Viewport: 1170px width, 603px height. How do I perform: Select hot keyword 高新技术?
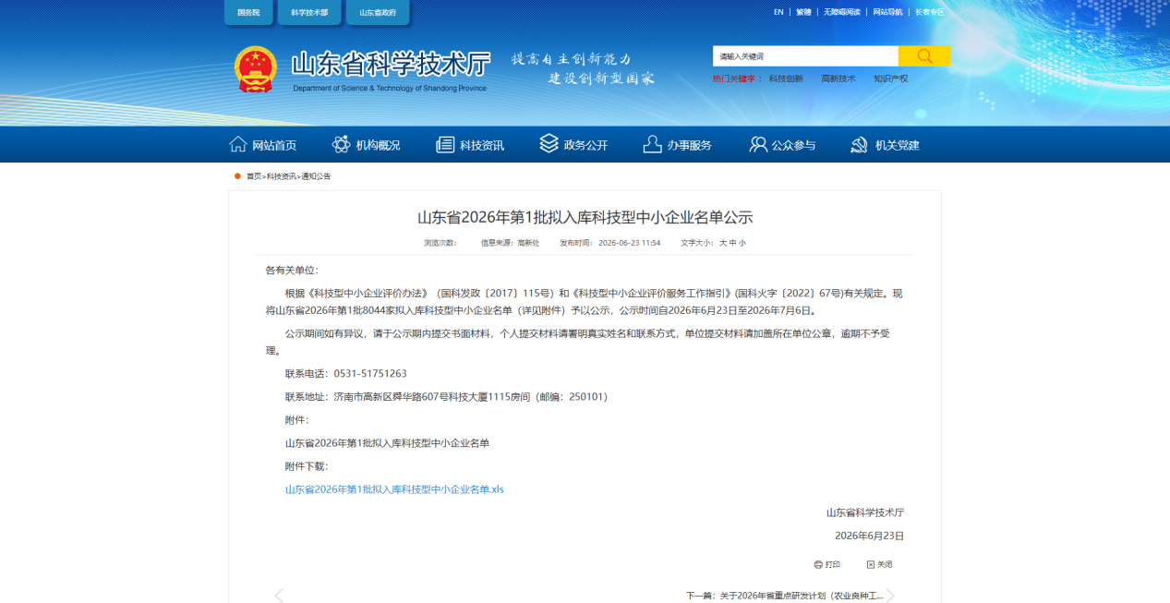click(x=838, y=78)
